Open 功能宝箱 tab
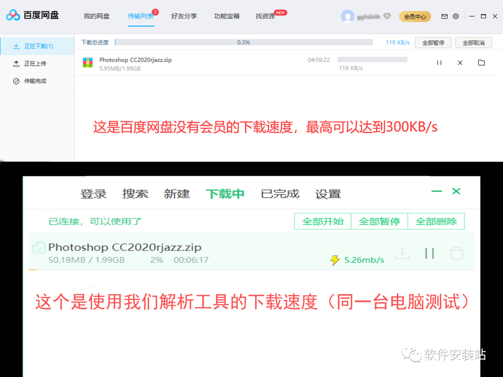 click(x=226, y=16)
